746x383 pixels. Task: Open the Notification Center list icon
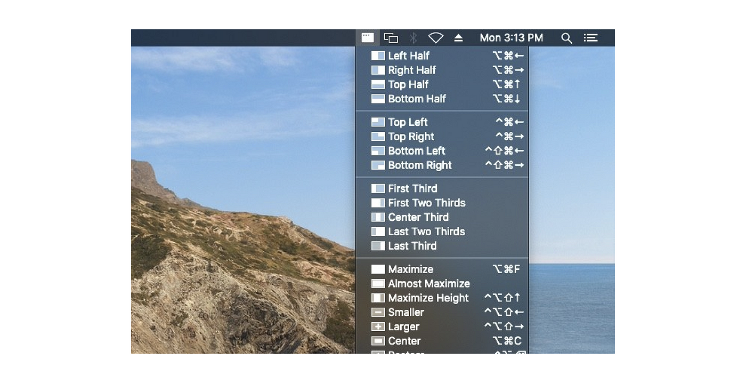(x=590, y=38)
